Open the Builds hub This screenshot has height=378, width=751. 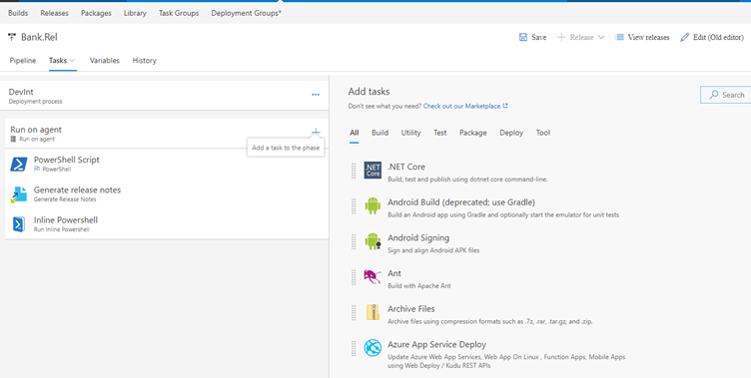click(18, 13)
